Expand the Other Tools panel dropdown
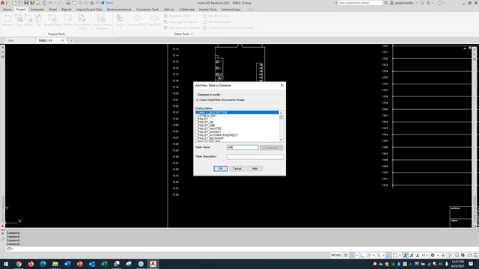Screen dimensions: 479x269 (x=183, y=34)
